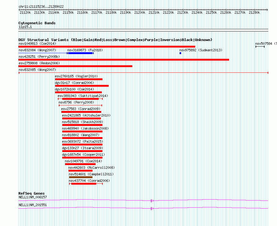Click dgv31n17 (Conrad2006) variant label
Screen dimensions: 277x226
point(74,83)
